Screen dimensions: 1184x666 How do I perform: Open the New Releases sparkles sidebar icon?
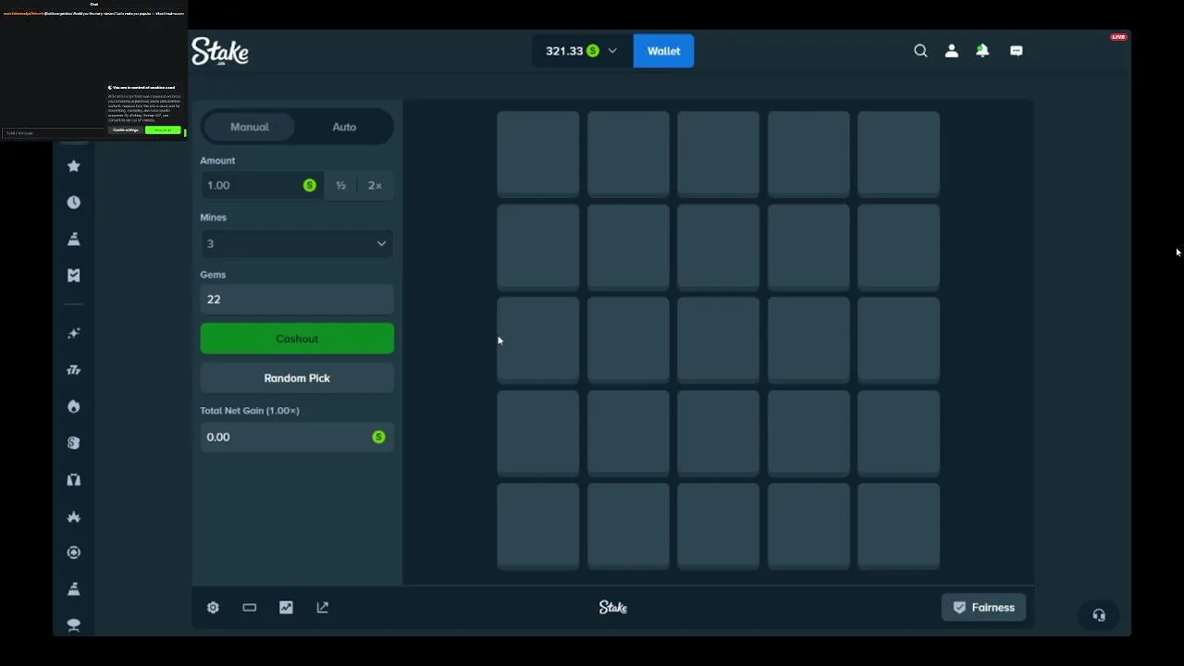point(74,333)
